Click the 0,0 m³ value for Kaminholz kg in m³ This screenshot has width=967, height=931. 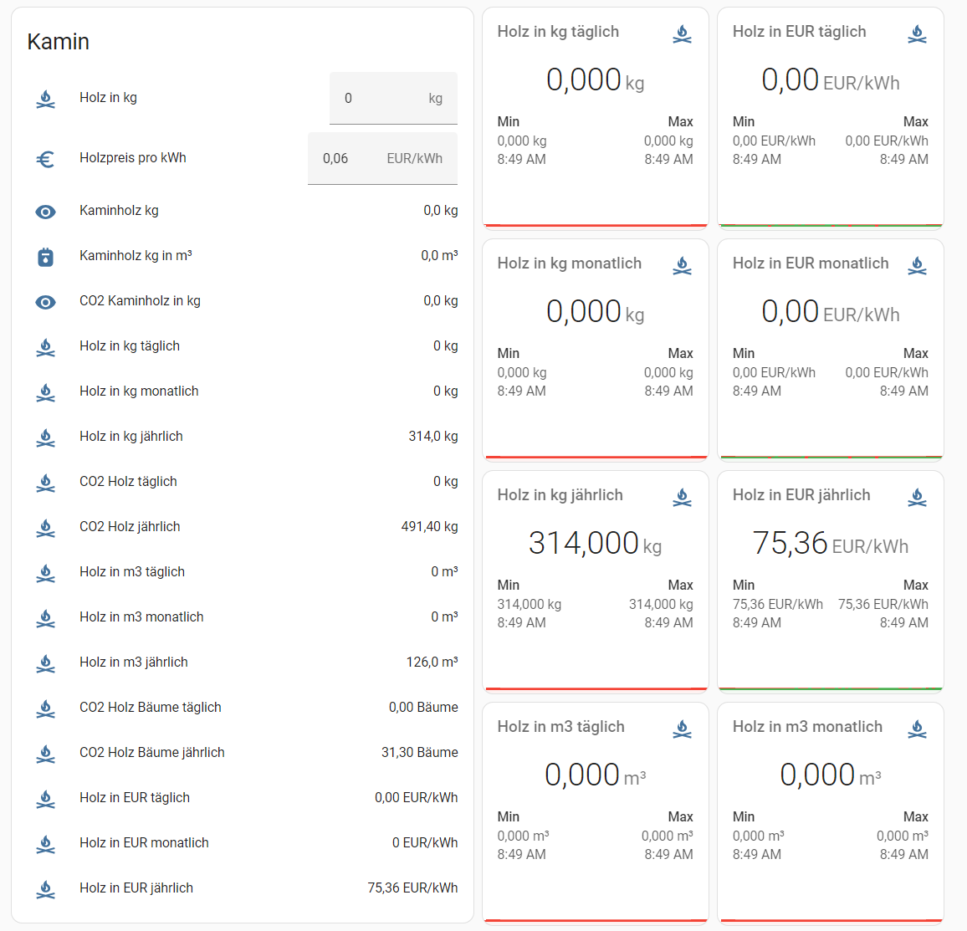coord(439,256)
